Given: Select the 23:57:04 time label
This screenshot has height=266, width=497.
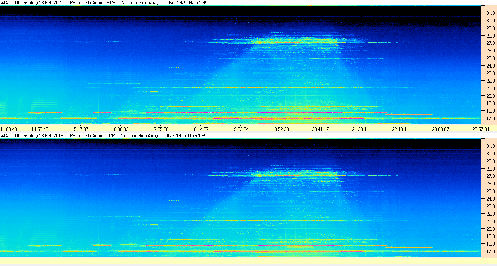Looking at the screenshot, I should pos(481,129).
